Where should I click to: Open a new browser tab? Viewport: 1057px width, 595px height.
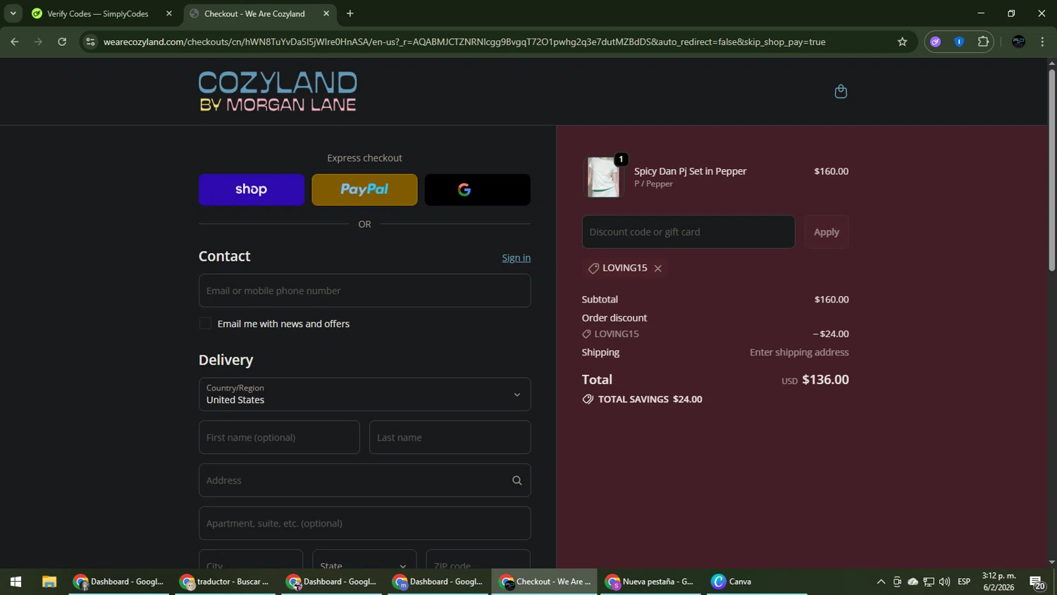[x=350, y=13]
